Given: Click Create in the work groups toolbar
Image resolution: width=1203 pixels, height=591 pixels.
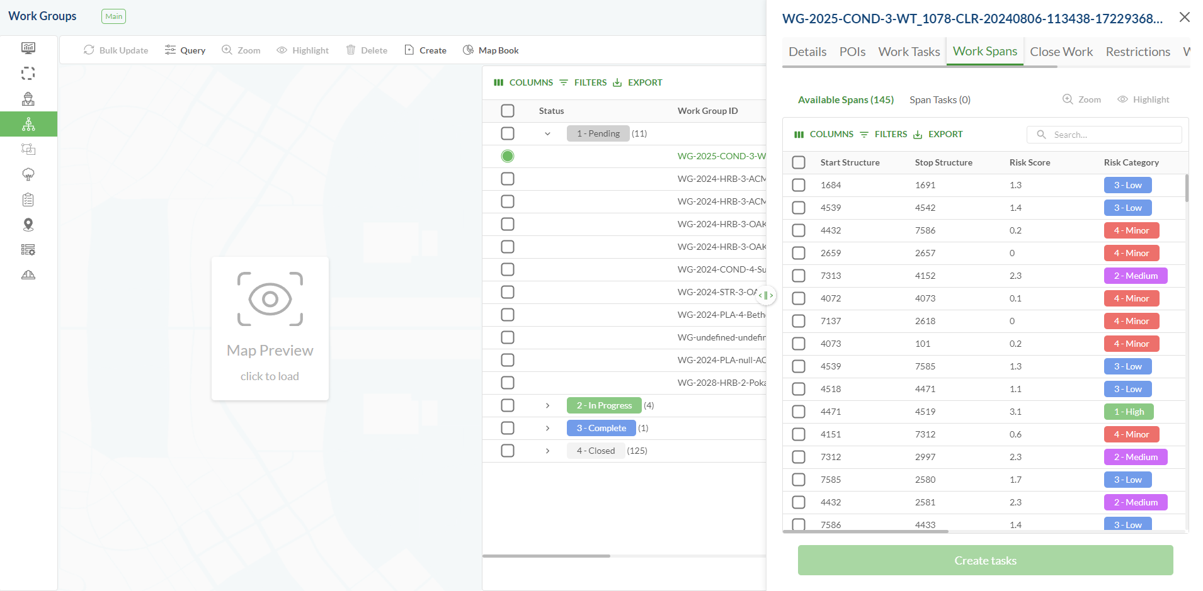Looking at the screenshot, I should 425,50.
